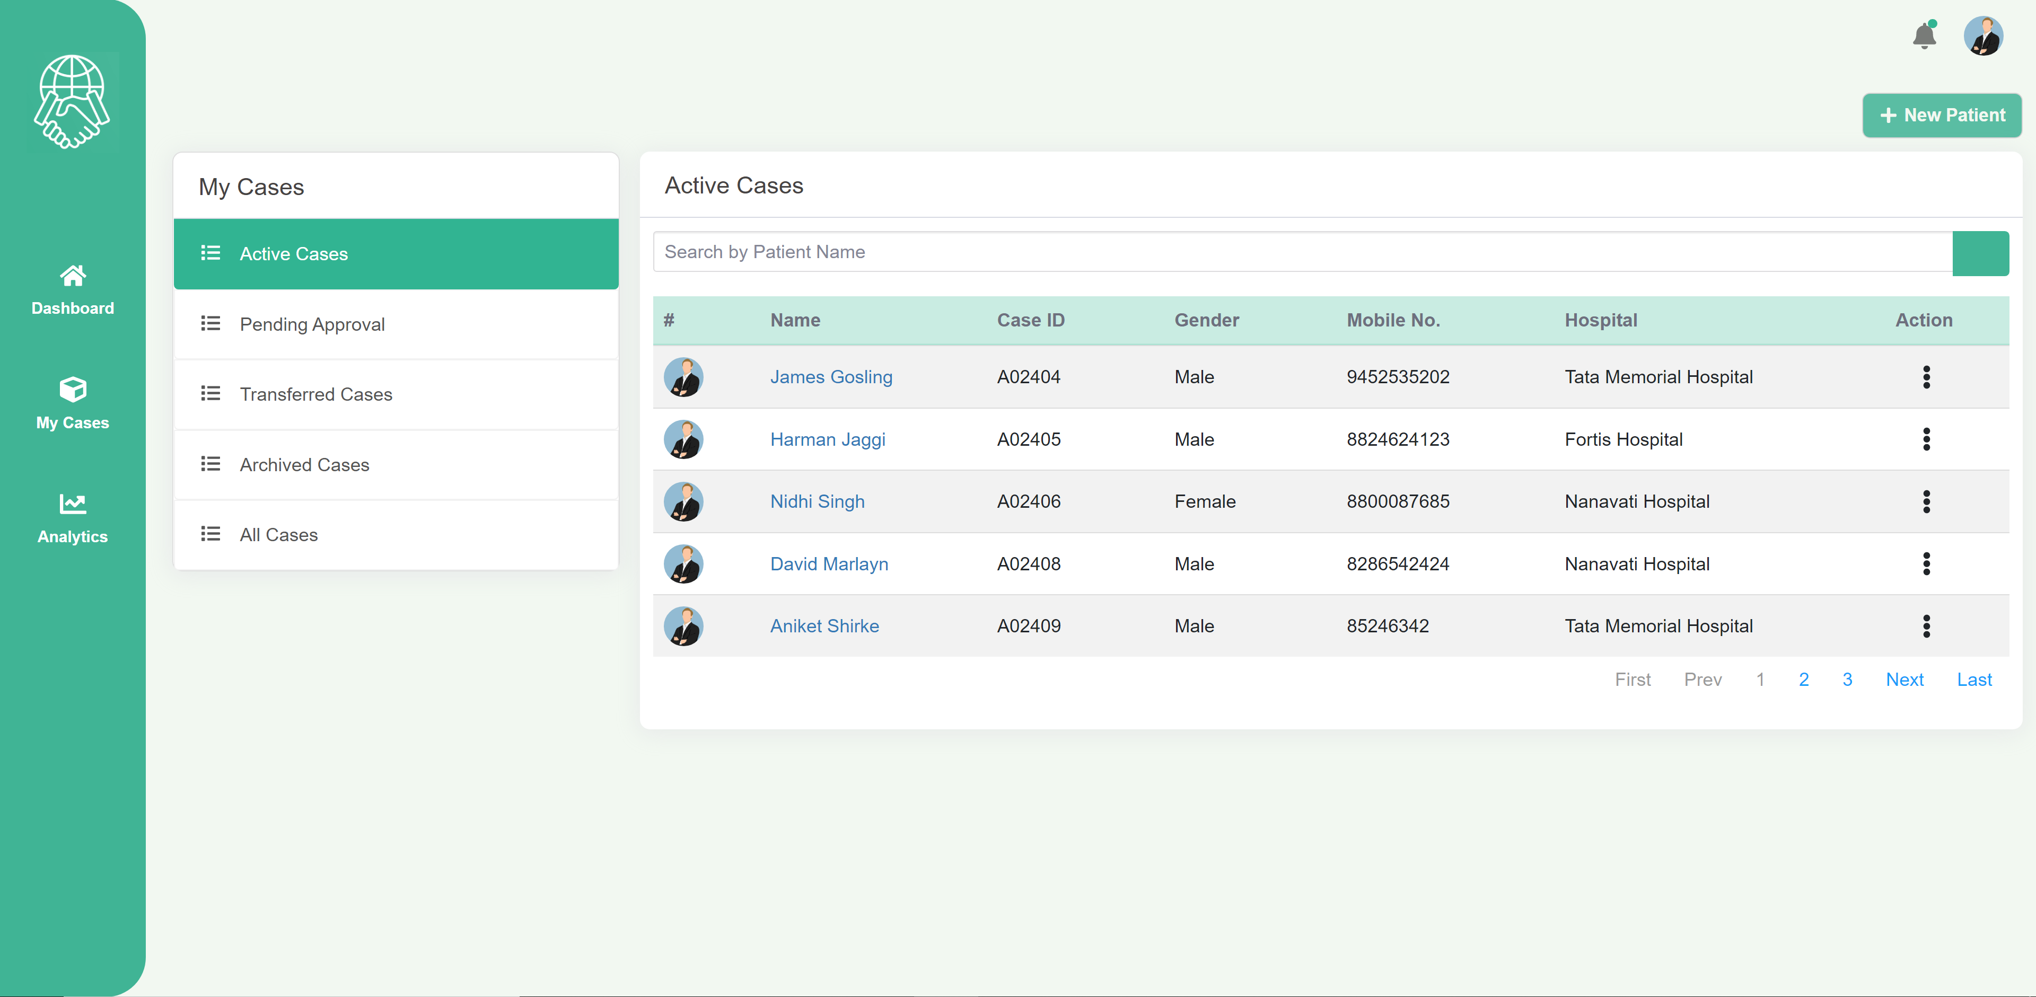Viewport: 2036px width, 997px height.
Task: Open action menu for Nidhi Singh
Action: [1926, 501]
